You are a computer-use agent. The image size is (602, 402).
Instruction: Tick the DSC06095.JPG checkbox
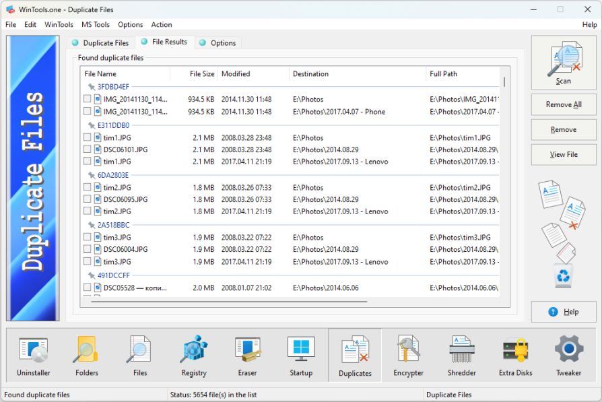(x=87, y=199)
